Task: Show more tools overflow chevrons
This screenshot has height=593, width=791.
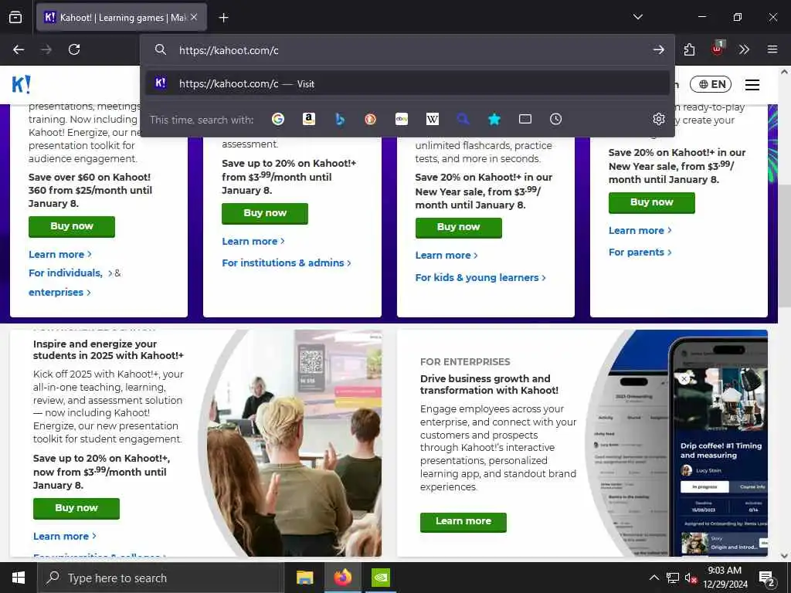Action: (744, 49)
